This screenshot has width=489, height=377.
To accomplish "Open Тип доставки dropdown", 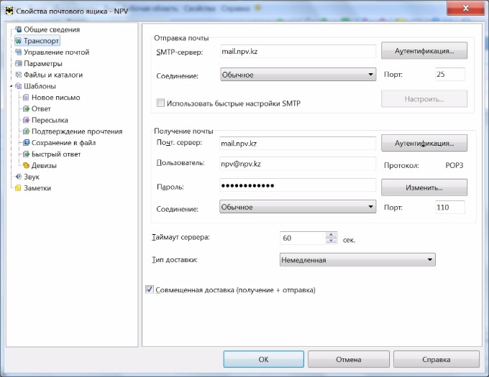I will 357,260.
